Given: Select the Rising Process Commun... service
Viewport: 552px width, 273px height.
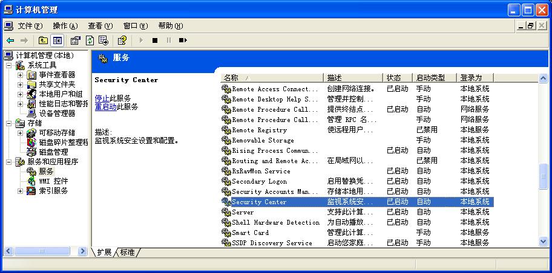Looking at the screenshot, I should tap(275, 151).
